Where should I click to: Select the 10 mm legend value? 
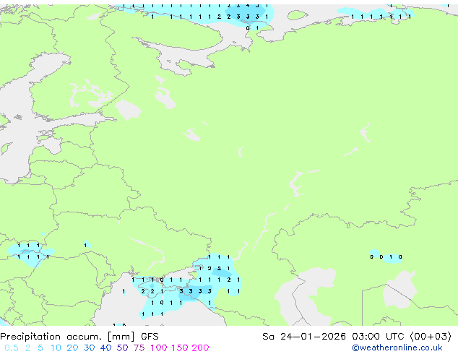tap(56, 348)
